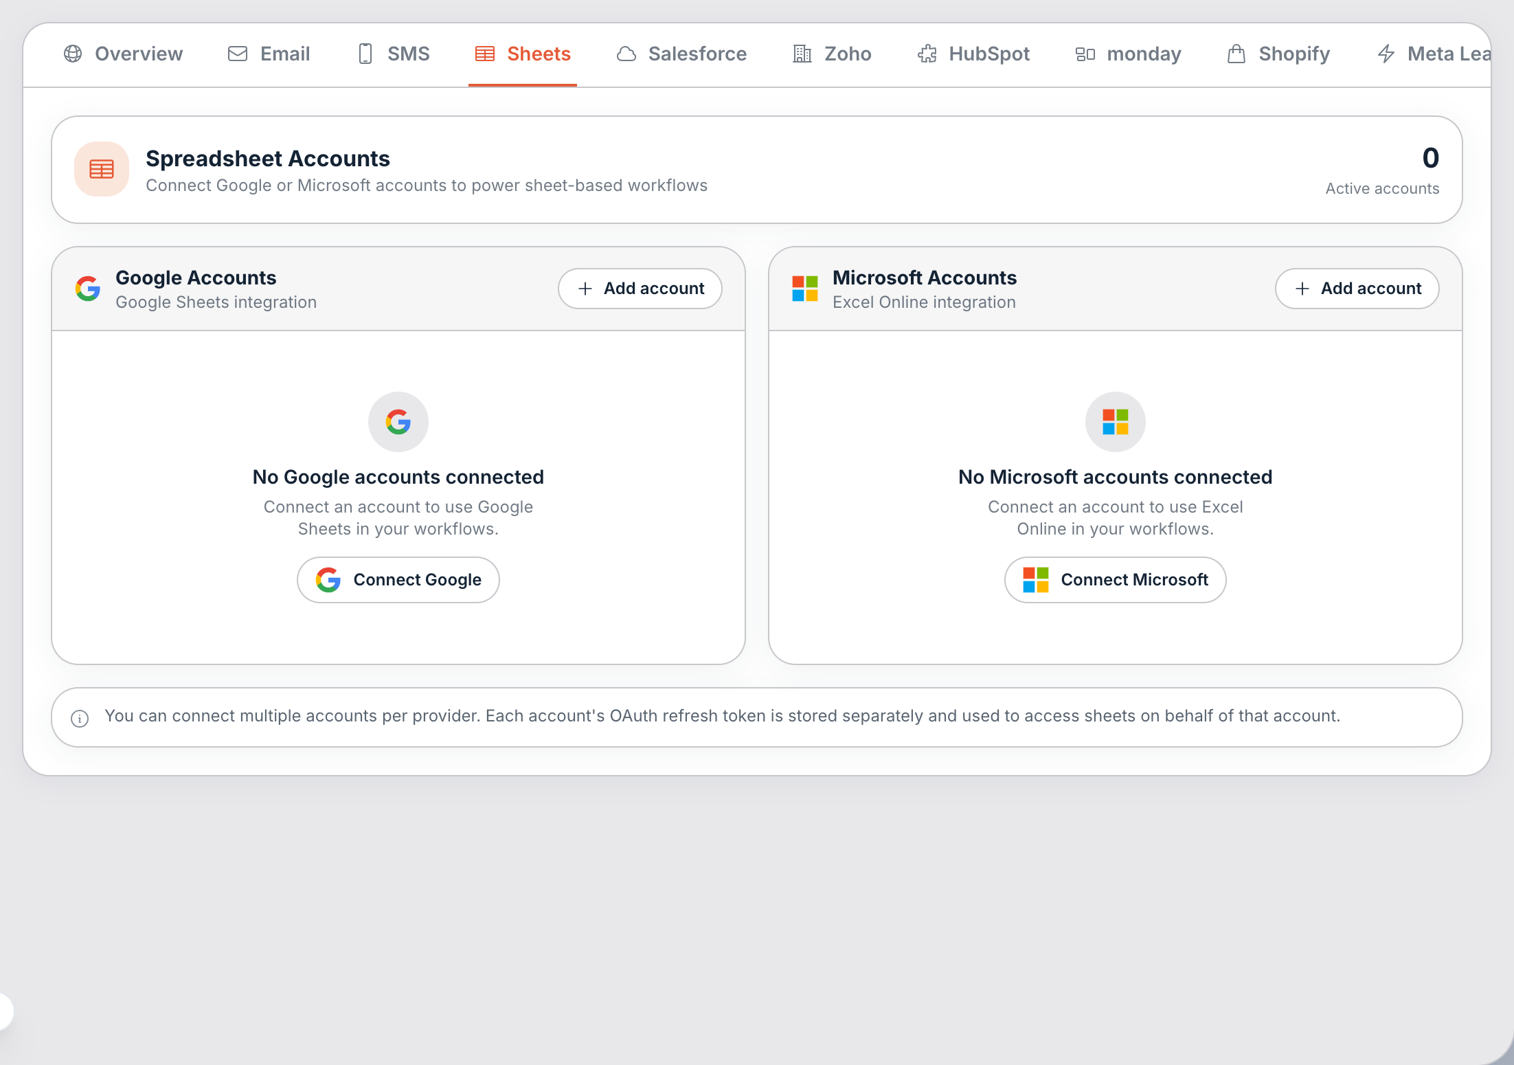The width and height of the screenshot is (1514, 1065).
Task: Click the Google logo in Google Accounts header
Action: click(x=88, y=289)
